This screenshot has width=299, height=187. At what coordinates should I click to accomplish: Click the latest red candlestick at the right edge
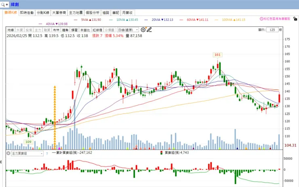tap(279, 98)
